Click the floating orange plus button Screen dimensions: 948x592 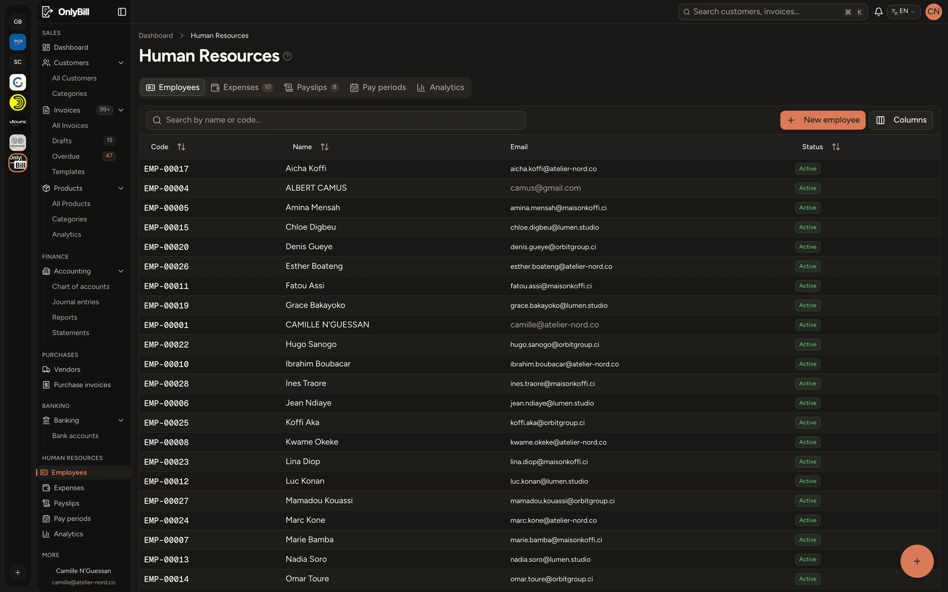(917, 561)
